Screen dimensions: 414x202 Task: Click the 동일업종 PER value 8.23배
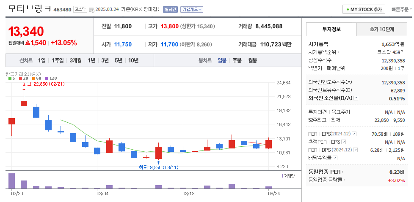click(397, 172)
